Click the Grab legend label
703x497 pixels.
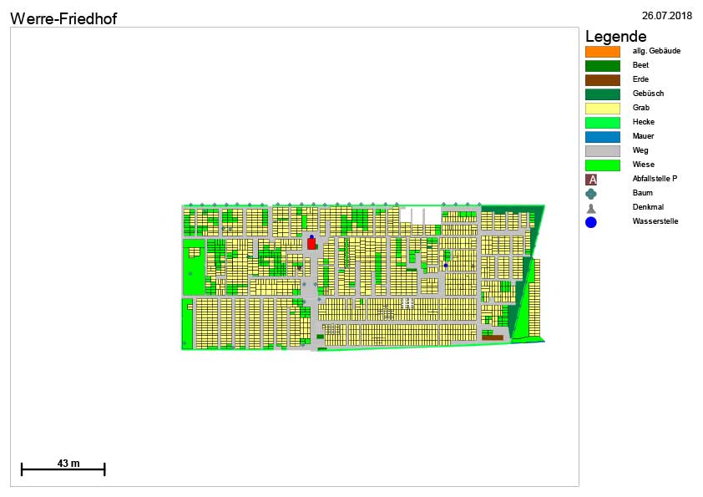[640, 108]
